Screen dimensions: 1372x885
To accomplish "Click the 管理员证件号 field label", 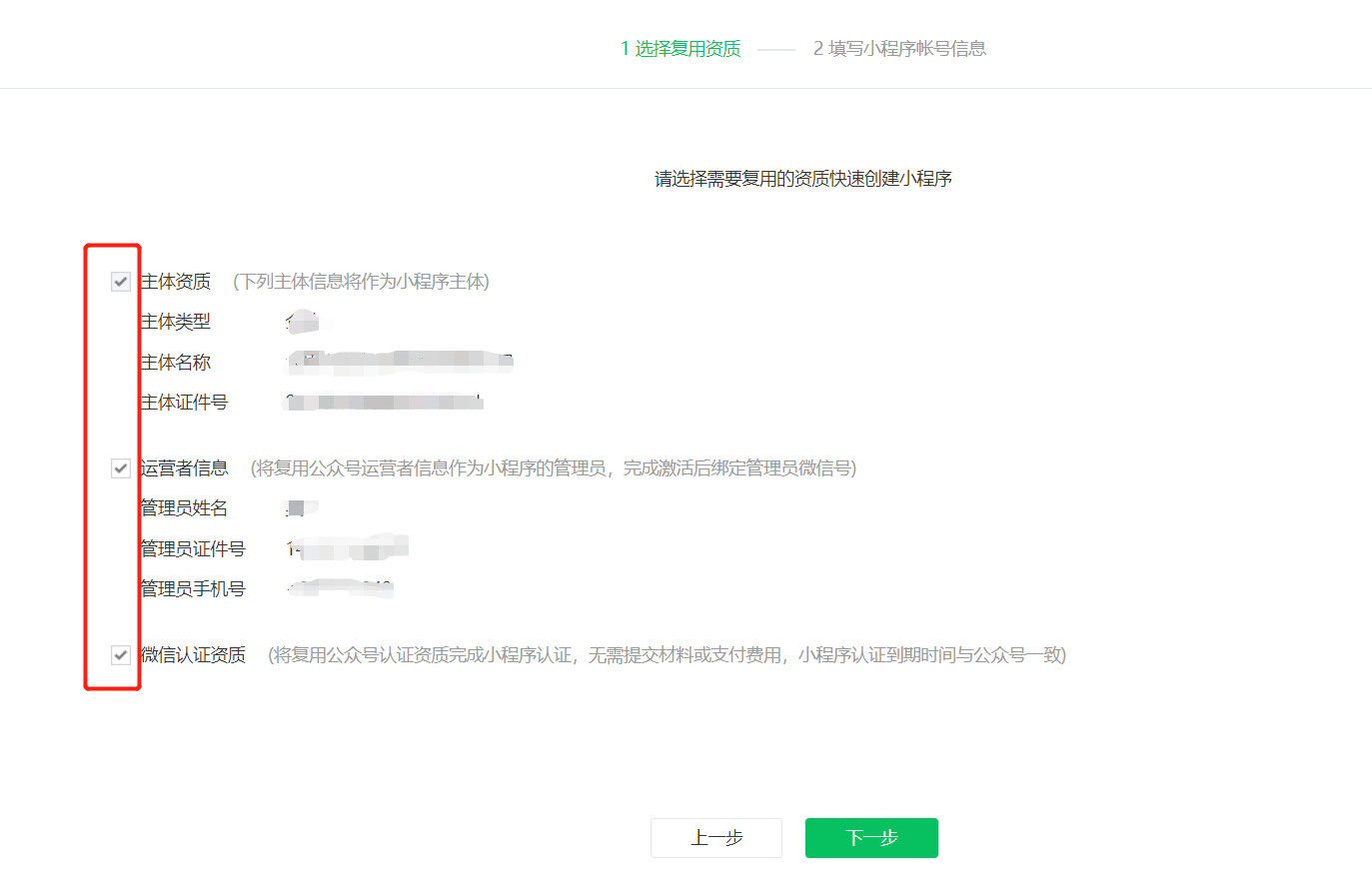I will point(193,549).
